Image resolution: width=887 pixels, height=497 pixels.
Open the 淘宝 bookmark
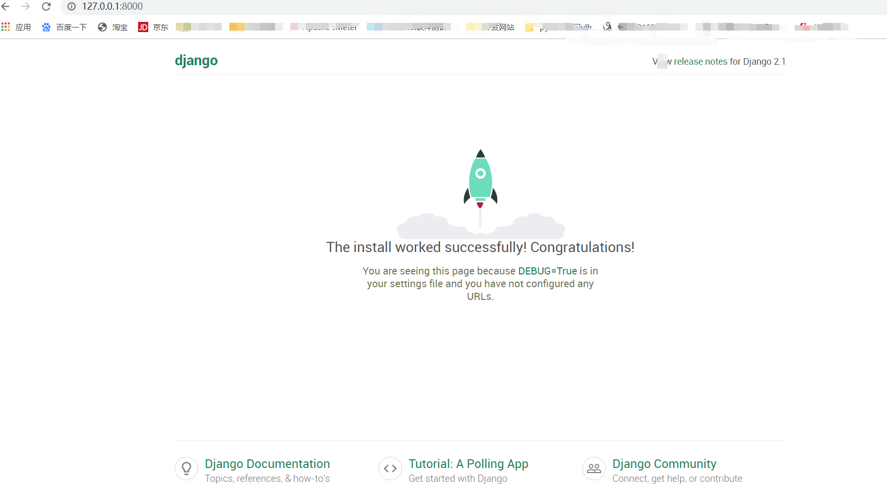pos(113,27)
